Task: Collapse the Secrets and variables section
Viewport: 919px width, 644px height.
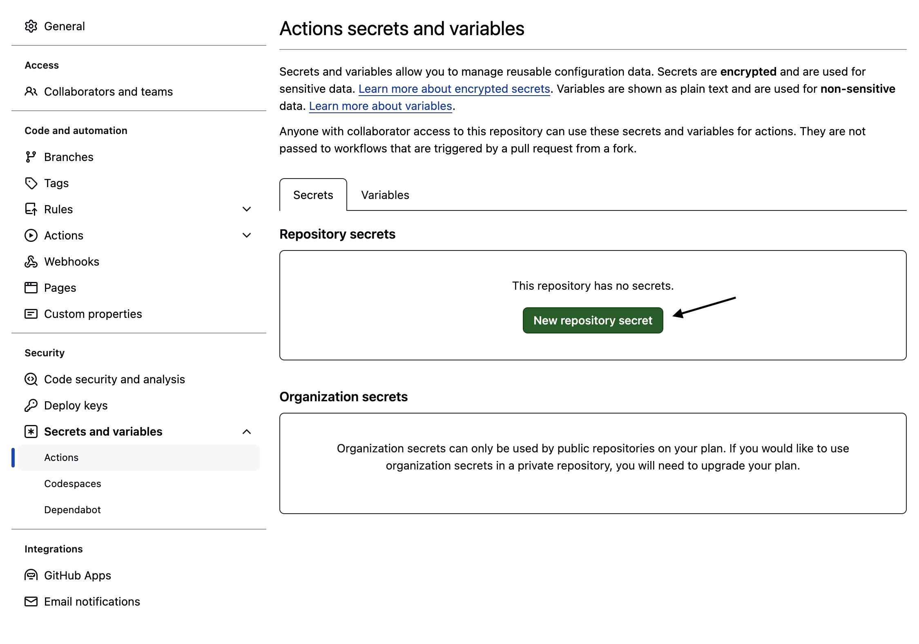Action: tap(246, 431)
